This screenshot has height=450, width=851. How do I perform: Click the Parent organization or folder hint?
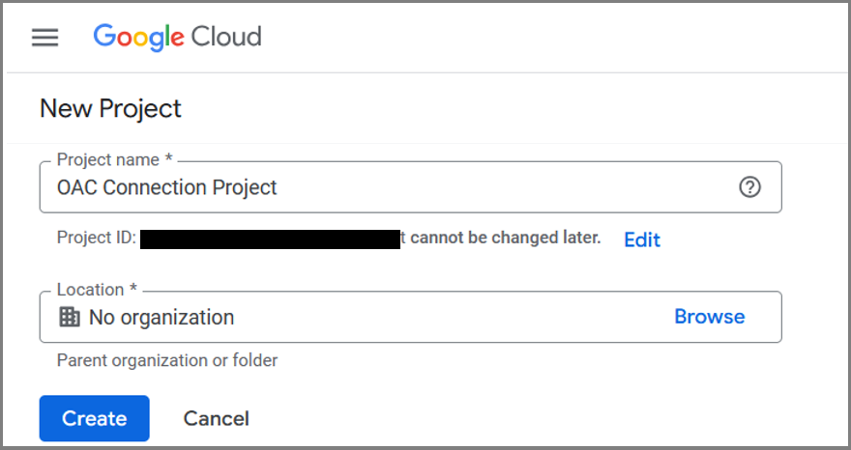[x=167, y=360]
